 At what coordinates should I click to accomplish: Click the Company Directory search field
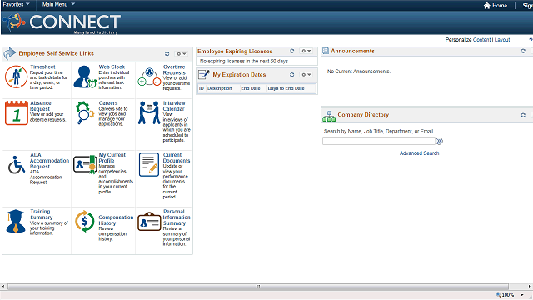click(379, 141)
